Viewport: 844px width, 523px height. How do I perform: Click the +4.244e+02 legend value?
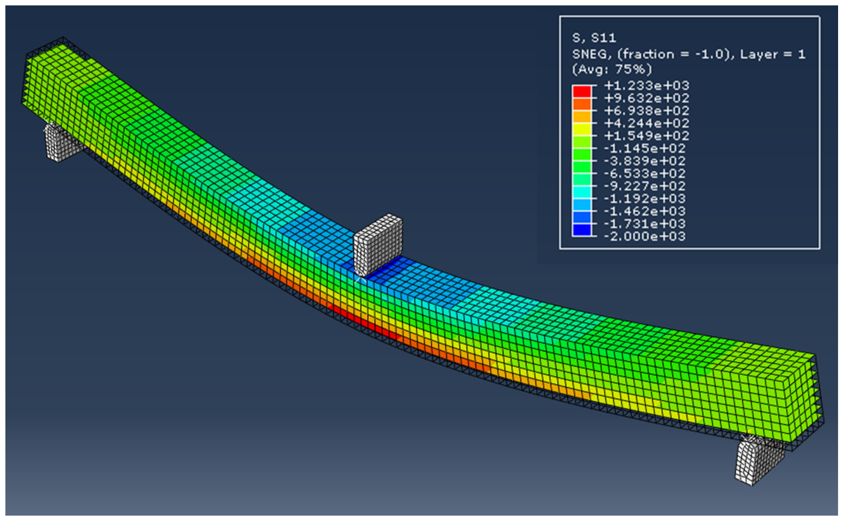pyautogui.click(x=647, y=123)
